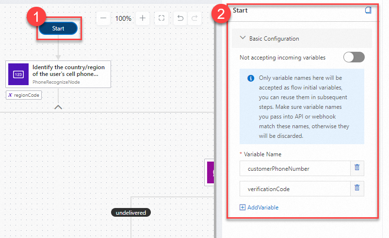Click the info icon in the hint box
Viewport: 389px width, 238px height.
251,78
